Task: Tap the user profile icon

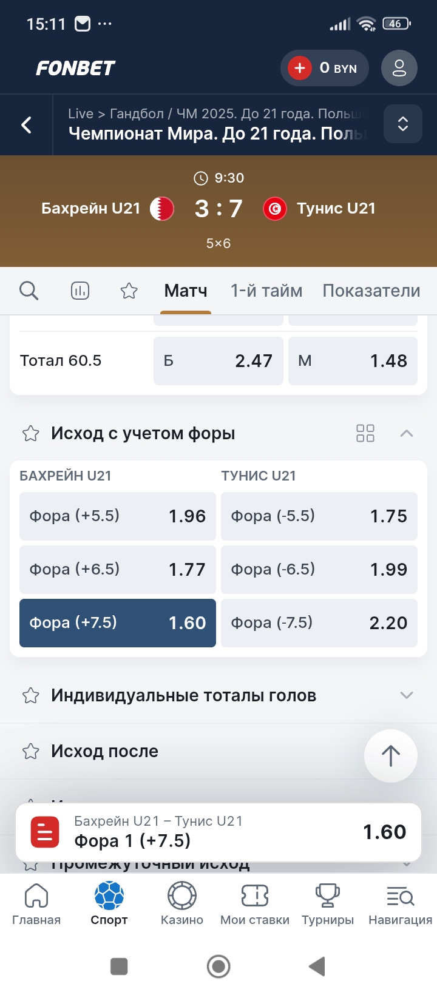Action: coord(399,68)
